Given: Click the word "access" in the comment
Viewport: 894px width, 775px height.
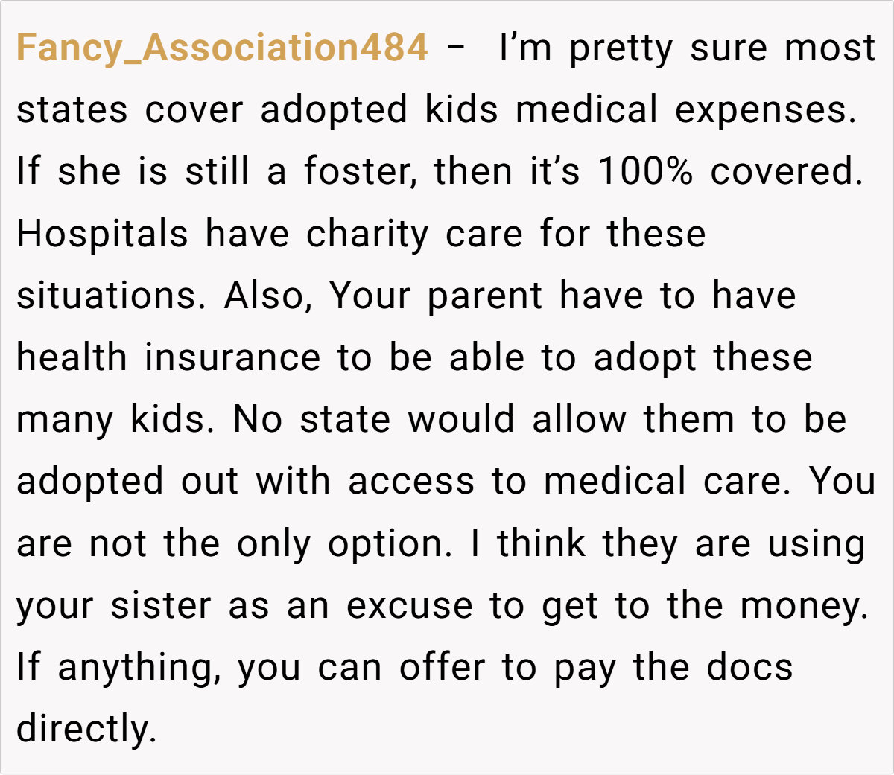Looking at the screenshot, I should (410, 482).
